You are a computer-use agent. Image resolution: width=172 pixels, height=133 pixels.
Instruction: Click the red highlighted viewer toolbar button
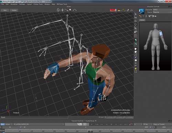point(113,10)
